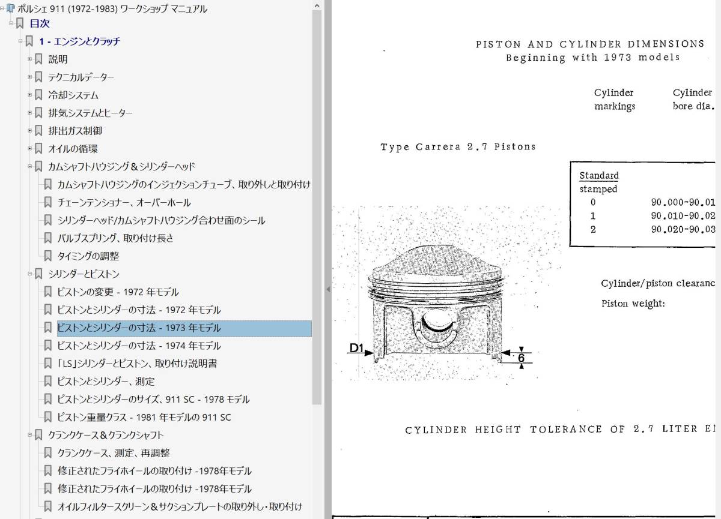Open タイミングの調整 bookmark
This screenshot has height=519, width=721.
click(88, 256)
